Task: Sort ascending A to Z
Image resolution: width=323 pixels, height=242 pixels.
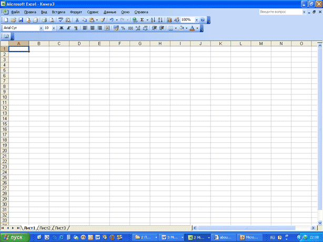Action: pyautogui.click(x=153, y=20)
